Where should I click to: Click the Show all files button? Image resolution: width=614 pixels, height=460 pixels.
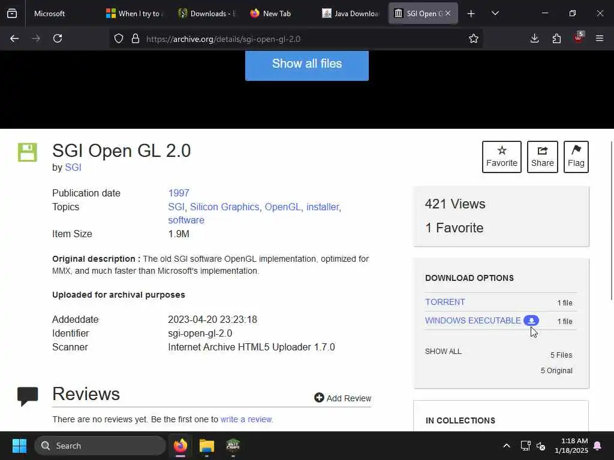[307, 64]
